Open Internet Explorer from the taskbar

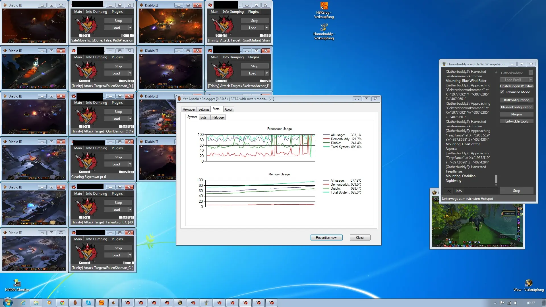pos(23,303)
